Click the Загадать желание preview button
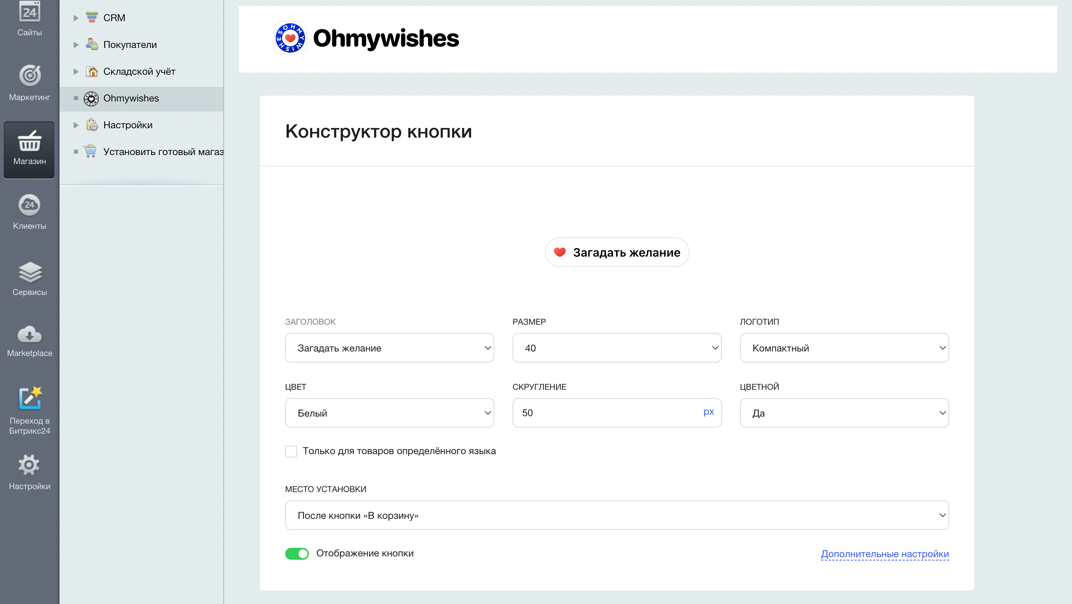Screen dimensions: 1072x604 (x=616, y=252)
